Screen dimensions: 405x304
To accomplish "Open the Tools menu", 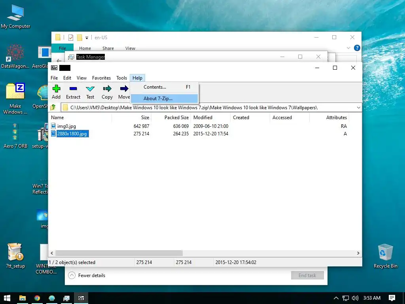I will tap(122, 78).
